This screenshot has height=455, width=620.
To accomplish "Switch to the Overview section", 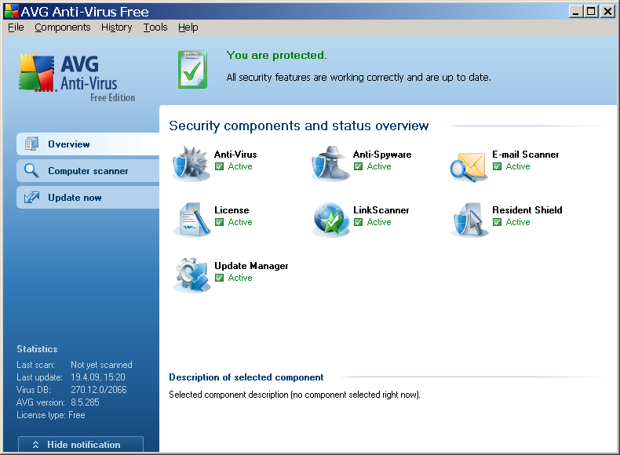I will [88, 144].
